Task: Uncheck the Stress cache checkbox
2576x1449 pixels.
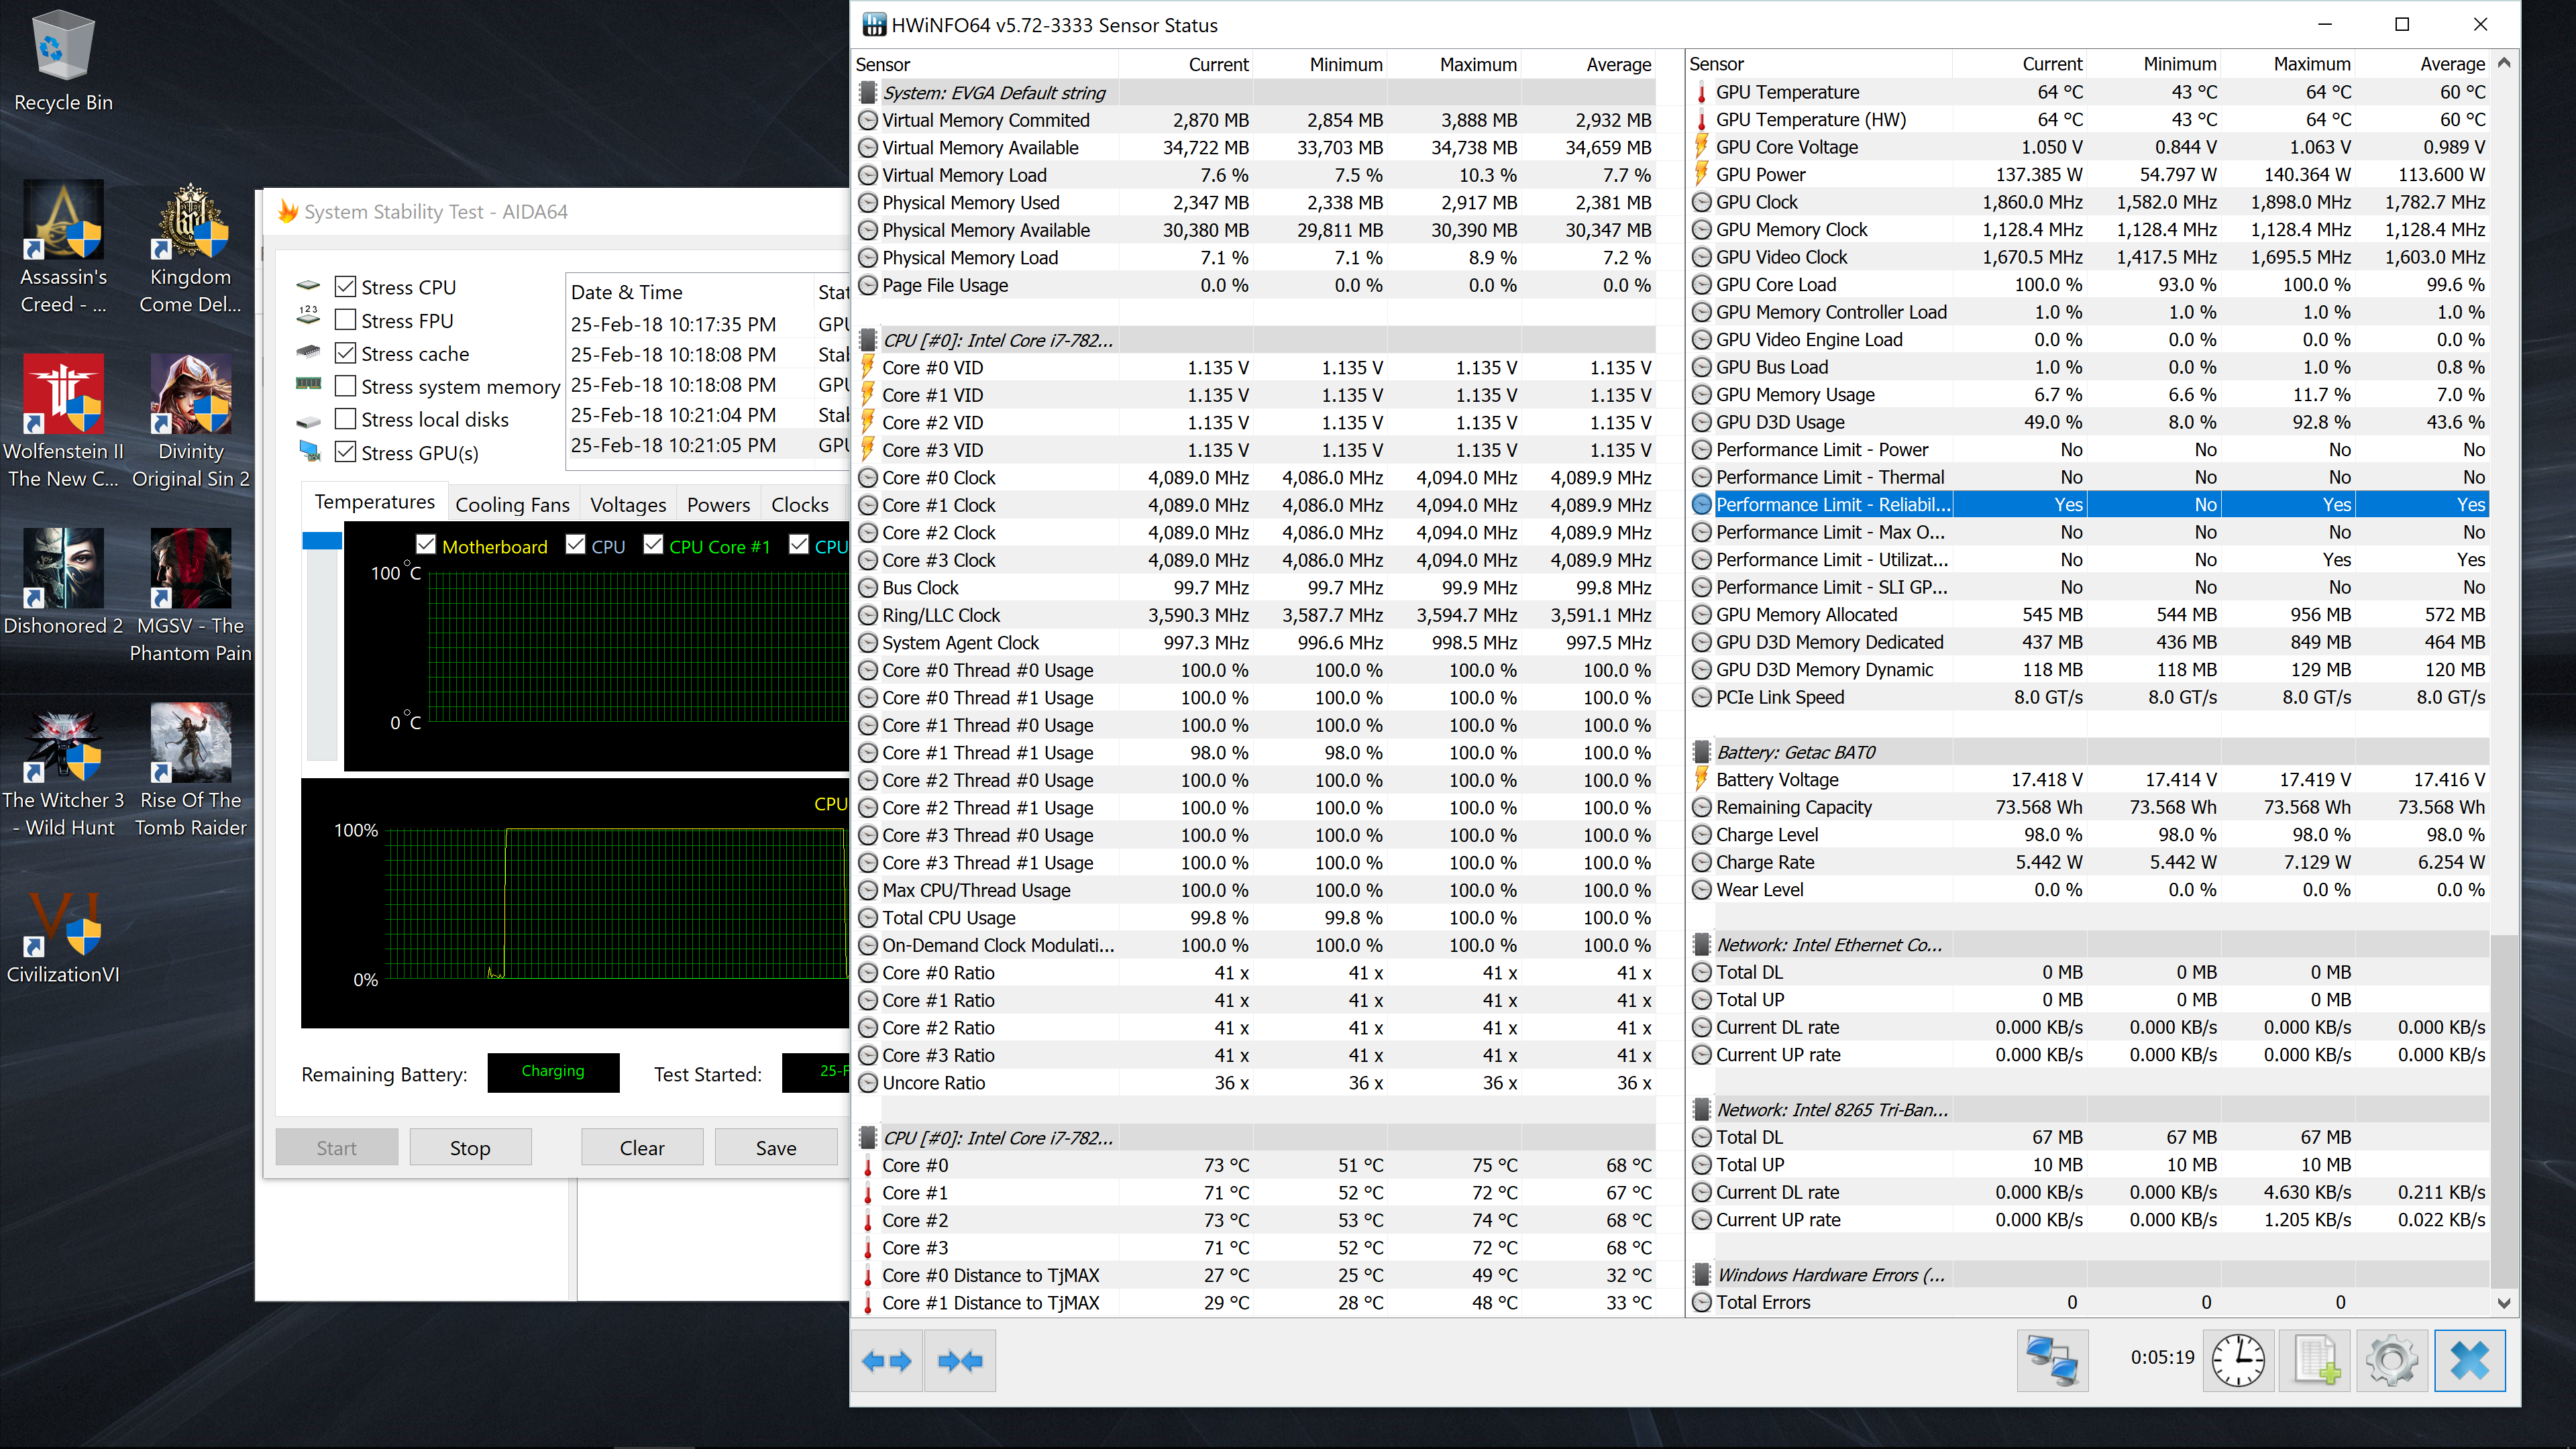Action: click(345, 353)
